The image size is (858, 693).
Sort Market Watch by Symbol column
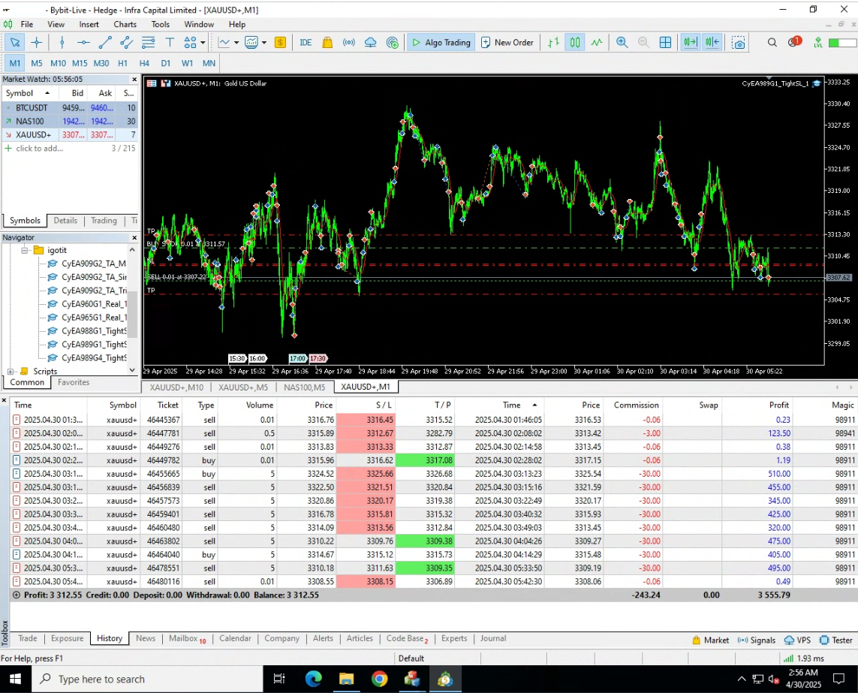click(x=29, y=94)
